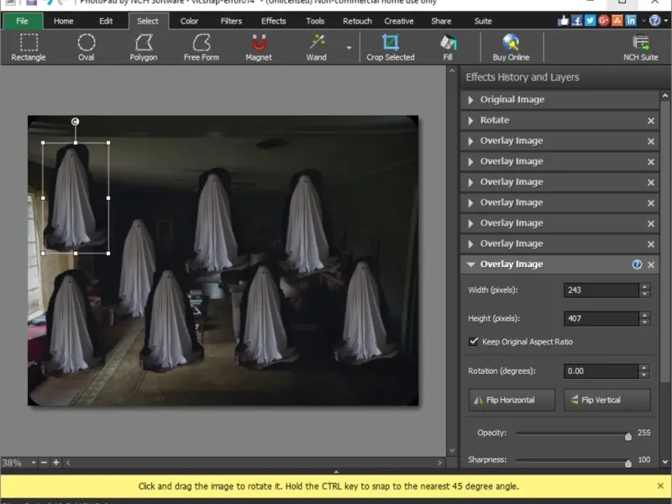Screen dimensions: 672x504
Task: Open the Creative tab
Action: coord(398,21)
